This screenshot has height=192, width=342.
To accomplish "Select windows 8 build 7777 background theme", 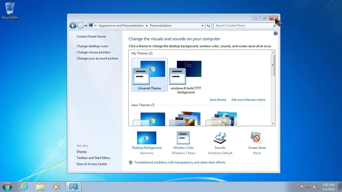I will pos(186,77).
